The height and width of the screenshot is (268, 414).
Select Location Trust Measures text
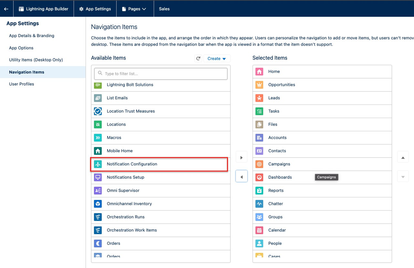131,111
